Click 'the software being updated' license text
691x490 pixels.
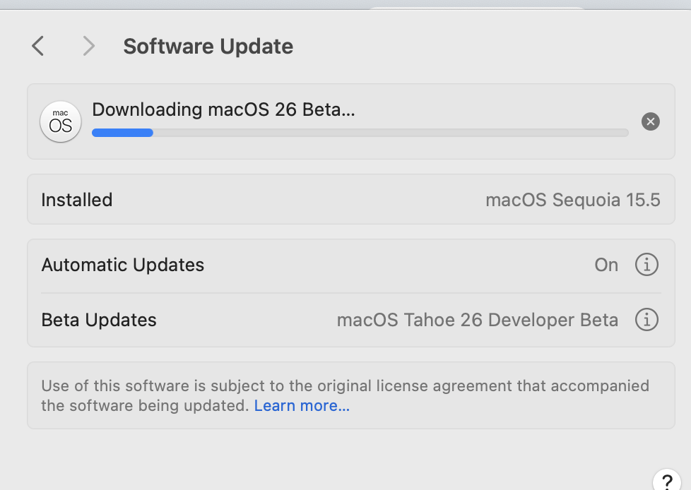click(x=145, y=406)
